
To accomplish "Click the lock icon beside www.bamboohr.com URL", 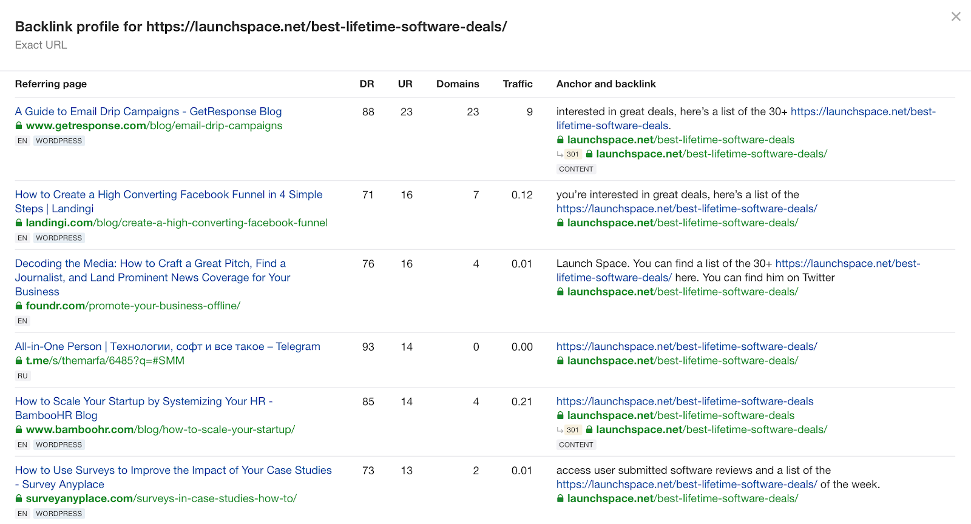I will tap(19, 429).
